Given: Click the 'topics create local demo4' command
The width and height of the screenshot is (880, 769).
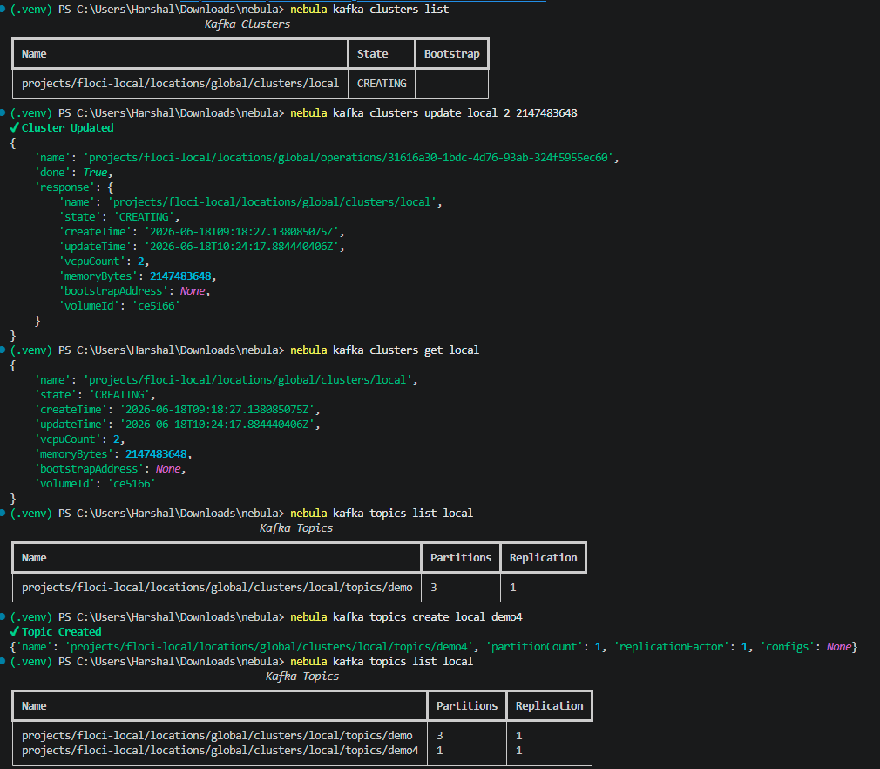Looking at the screenshot, I should click(x=446, y=616).
